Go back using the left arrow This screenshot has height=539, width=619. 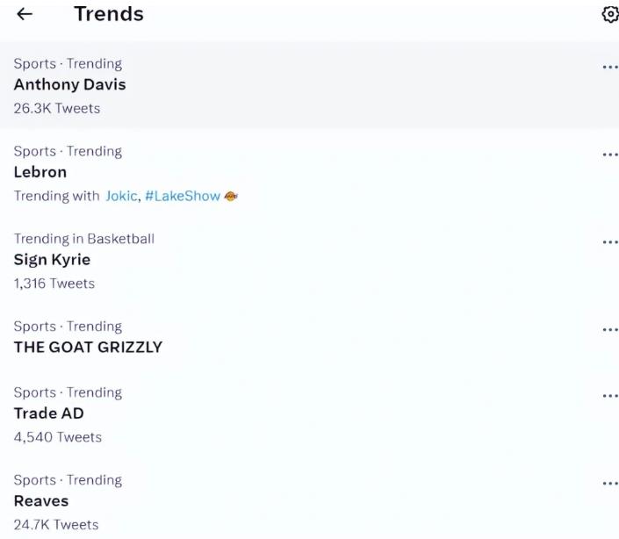[x=25, y=15]
